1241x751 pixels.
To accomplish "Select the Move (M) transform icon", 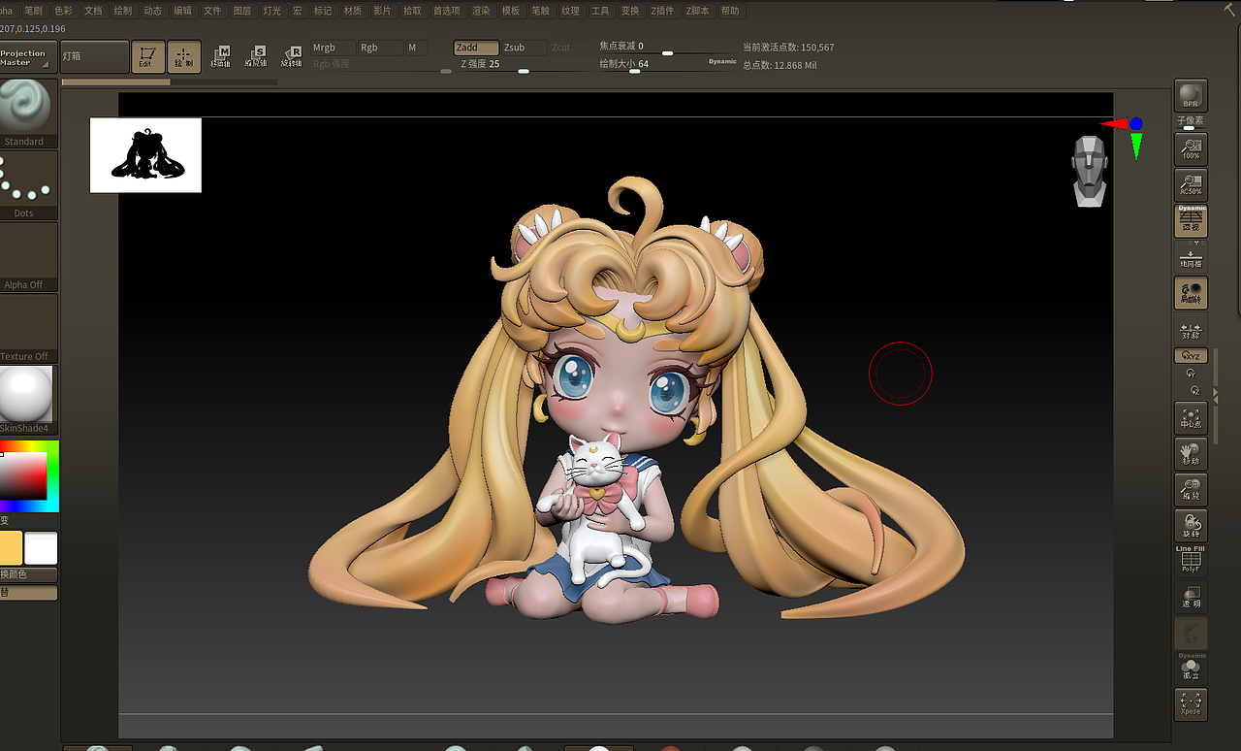I will point(221,56).
